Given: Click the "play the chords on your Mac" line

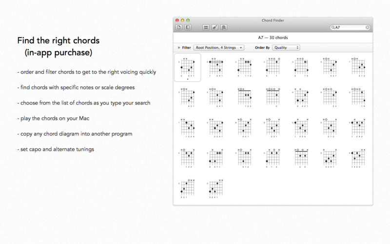Looking at the screenshot, I should tap(53, 119).
